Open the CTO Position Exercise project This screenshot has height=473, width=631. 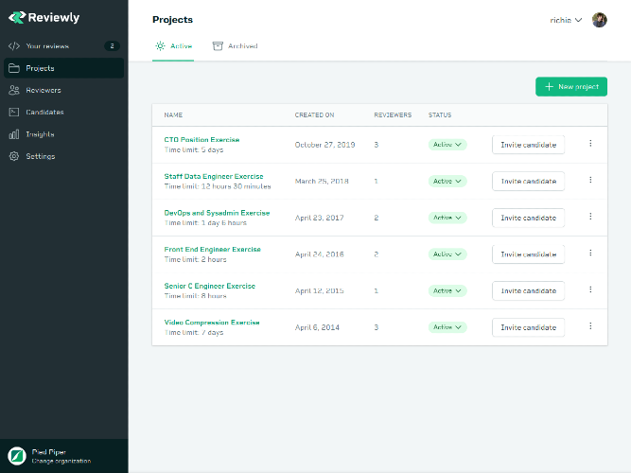click(202, 140)
